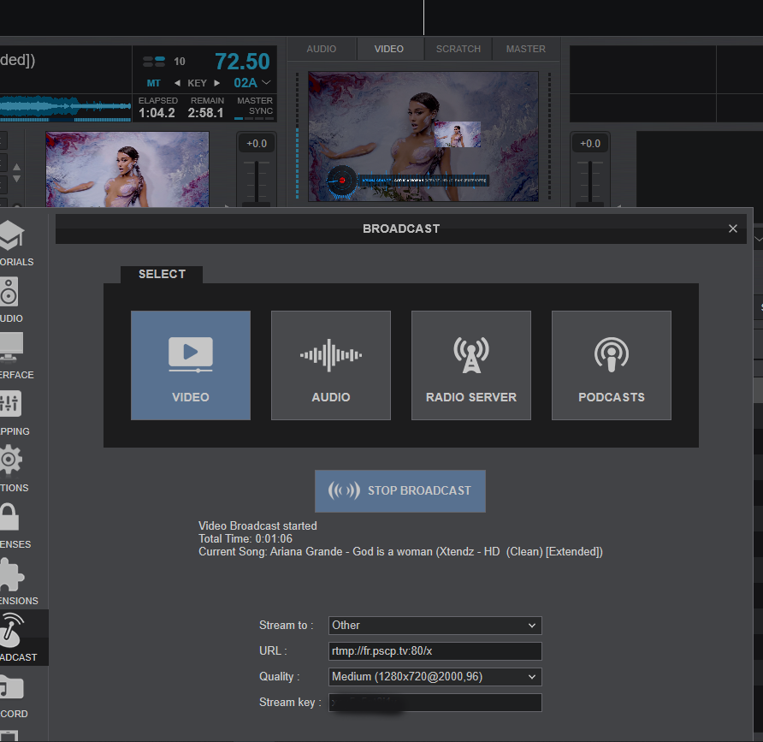Open the Record settings icon
The width and height of the screenshot is (763, 742).
click(12, 688)
